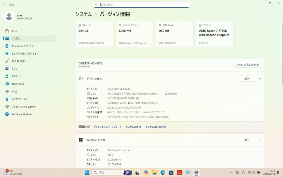Viewport: 283px width, 177px height.
Task: Collapse the デバイスの仕様 section
Action: [x=260, y=78]
